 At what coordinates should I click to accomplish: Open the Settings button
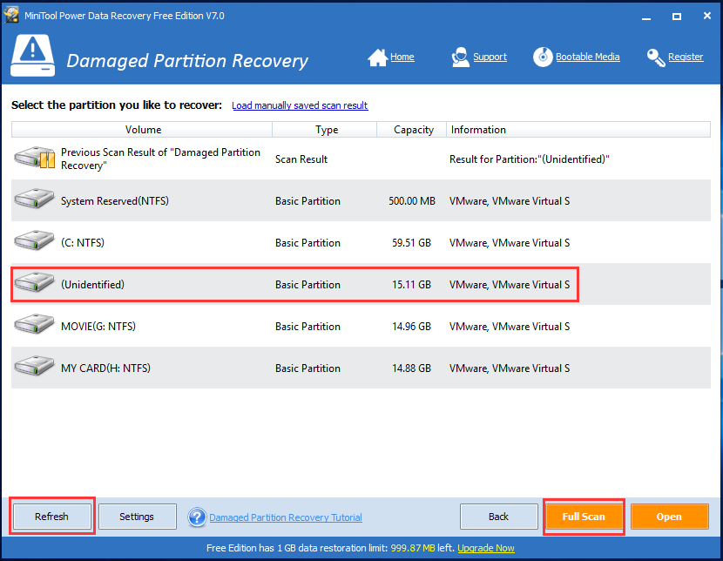click(137, 517)
